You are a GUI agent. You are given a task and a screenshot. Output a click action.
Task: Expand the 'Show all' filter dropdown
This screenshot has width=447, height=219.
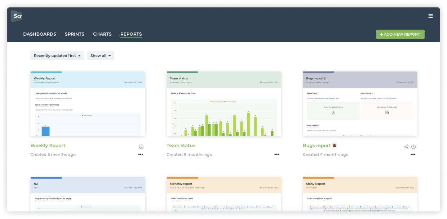101,55
